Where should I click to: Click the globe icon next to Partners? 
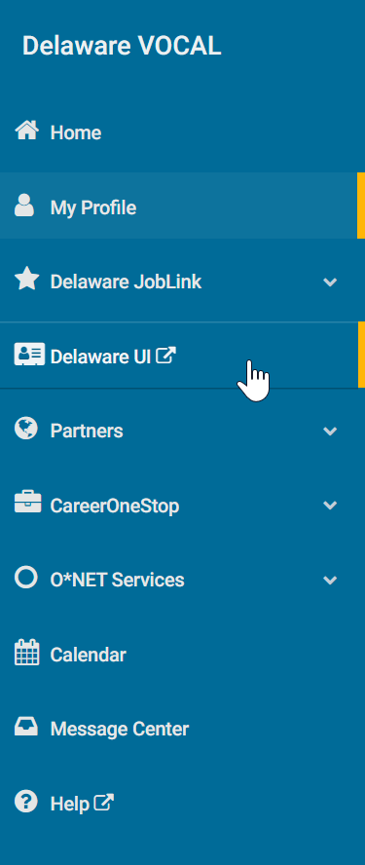point(26,429)
